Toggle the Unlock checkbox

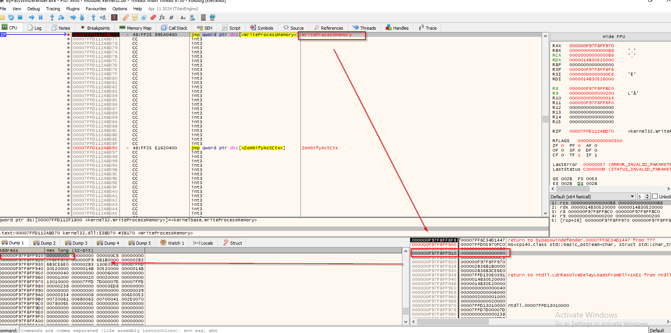pos(655,197)
